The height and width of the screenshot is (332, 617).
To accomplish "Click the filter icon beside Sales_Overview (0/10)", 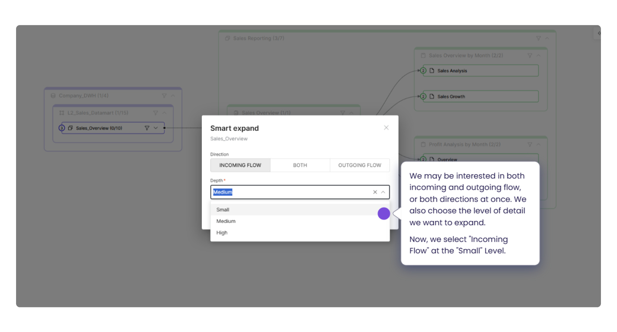I will pos(147,128).
